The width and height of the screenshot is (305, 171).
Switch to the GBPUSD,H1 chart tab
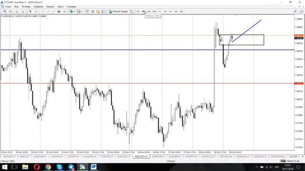pos(9,156)
